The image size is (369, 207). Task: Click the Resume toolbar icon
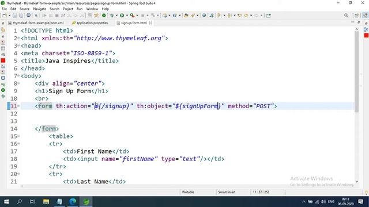44,16
